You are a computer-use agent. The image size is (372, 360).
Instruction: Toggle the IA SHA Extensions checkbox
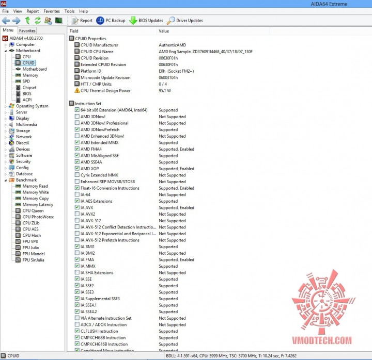(77, 272)
